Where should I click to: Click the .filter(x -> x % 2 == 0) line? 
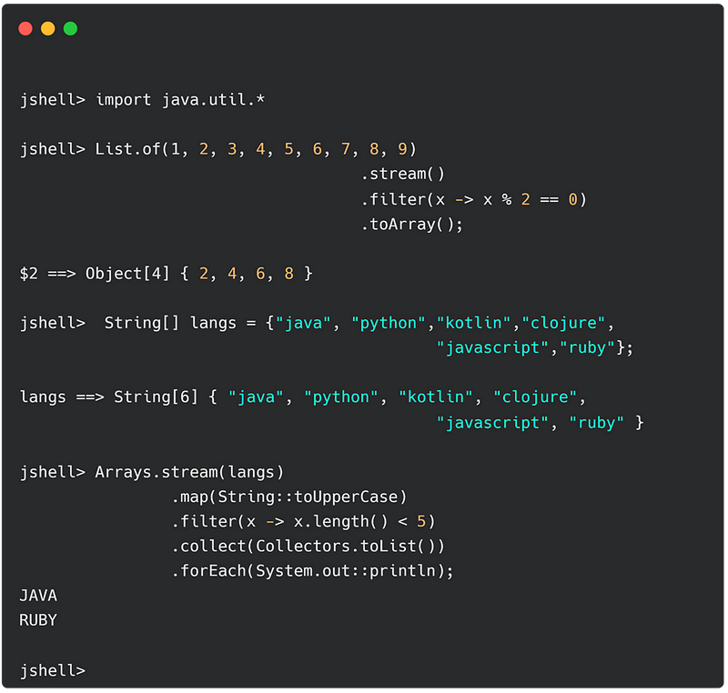pos(473,199)
